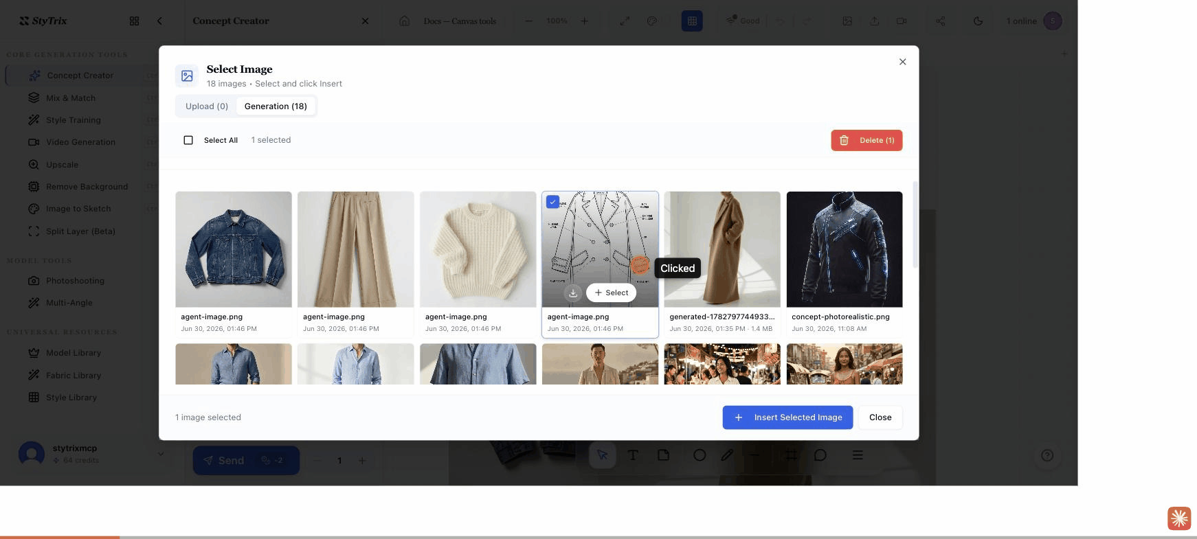This screenshot has height=539, width=1197.
Task: Toggle the blue grid button in the toolbar
Action: click(692, 21)
